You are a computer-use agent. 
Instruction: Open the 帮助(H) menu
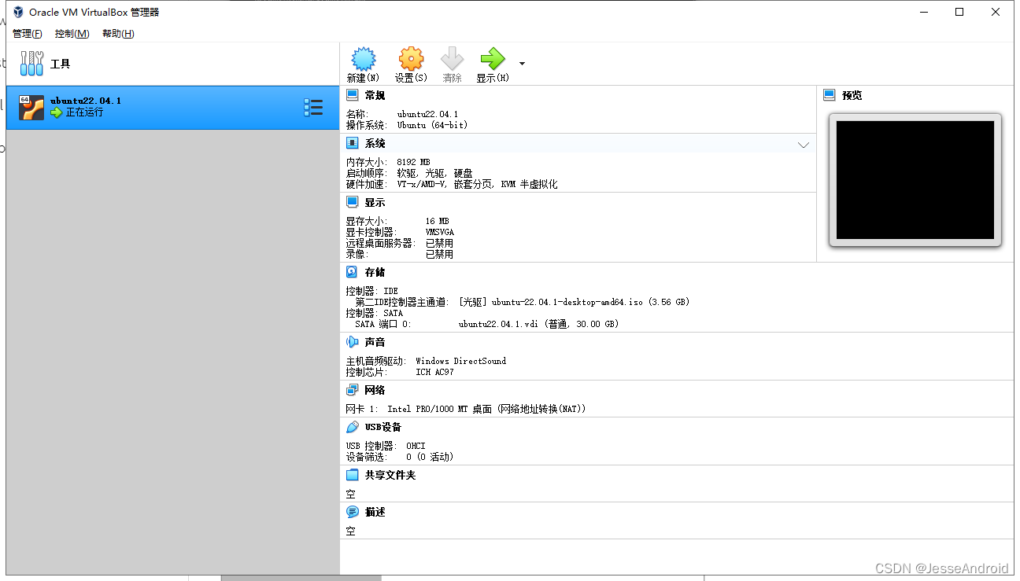[118, 34]
